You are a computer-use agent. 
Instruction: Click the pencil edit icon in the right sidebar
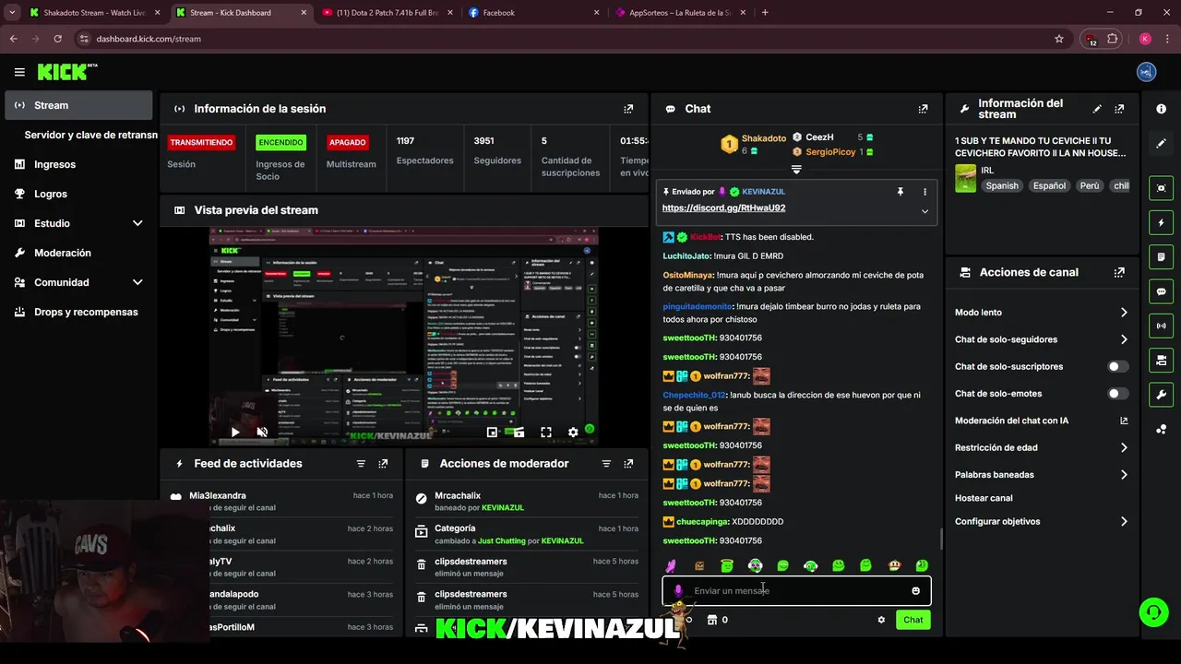(1161, 143)
